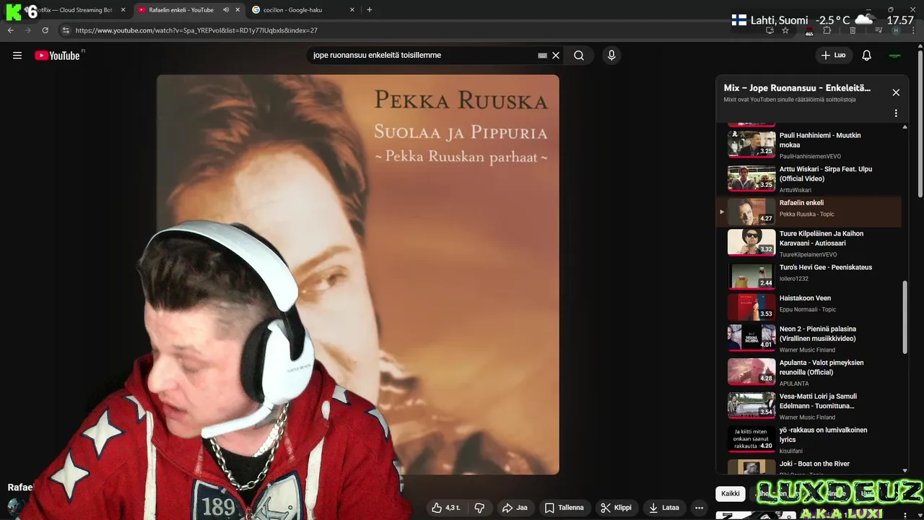Open more actions three-dot button under video
924x520 pixels.
699,508
